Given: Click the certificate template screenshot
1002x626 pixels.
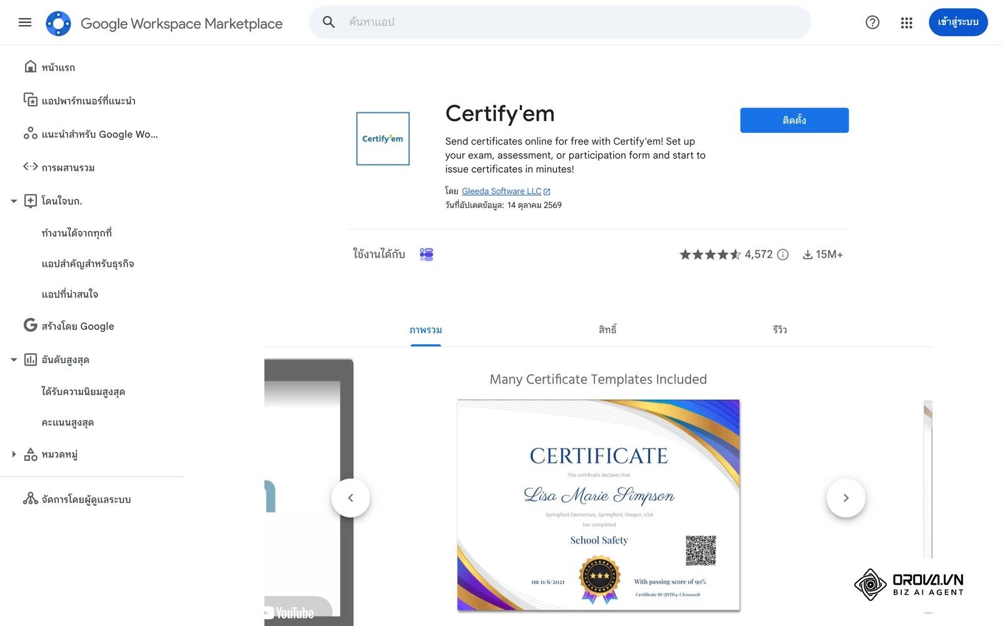Looking at the screenshot, I should (x=599, y=505).
